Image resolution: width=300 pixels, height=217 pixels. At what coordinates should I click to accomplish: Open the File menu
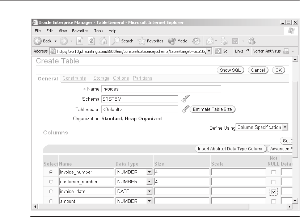point(38,31)
